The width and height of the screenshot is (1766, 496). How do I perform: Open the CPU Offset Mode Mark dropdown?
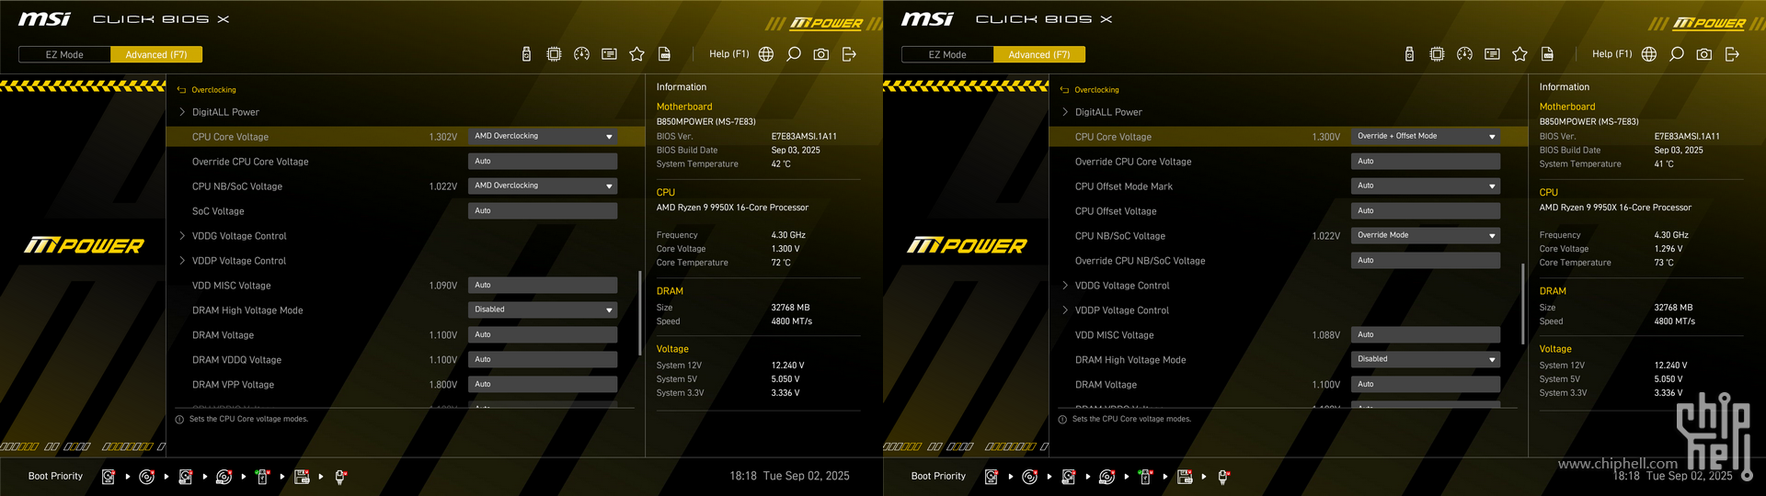1426,186
